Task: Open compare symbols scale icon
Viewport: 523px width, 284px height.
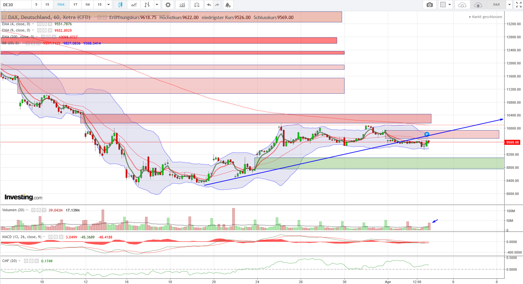Action: coord(197,5)
